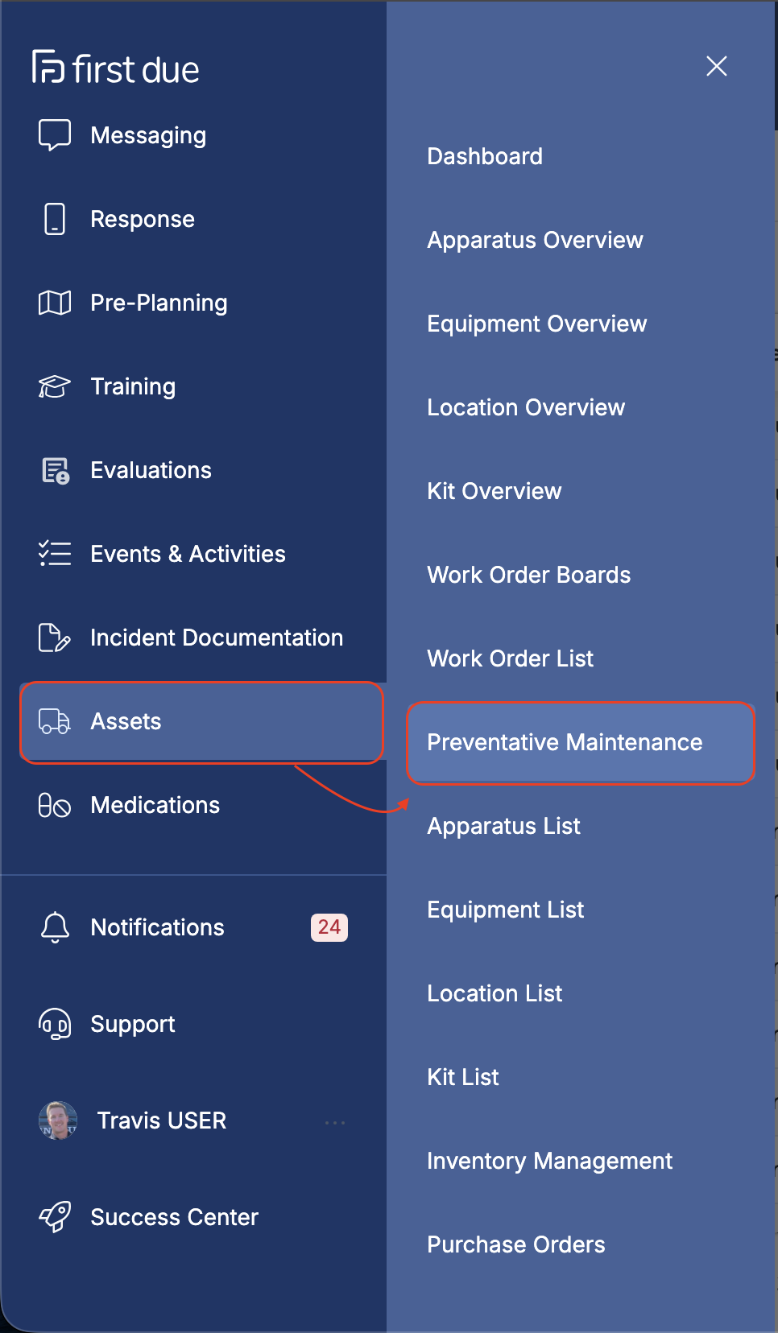Open Notifications label
Viewport: 778px width, 1333px height.
[157, 927]
